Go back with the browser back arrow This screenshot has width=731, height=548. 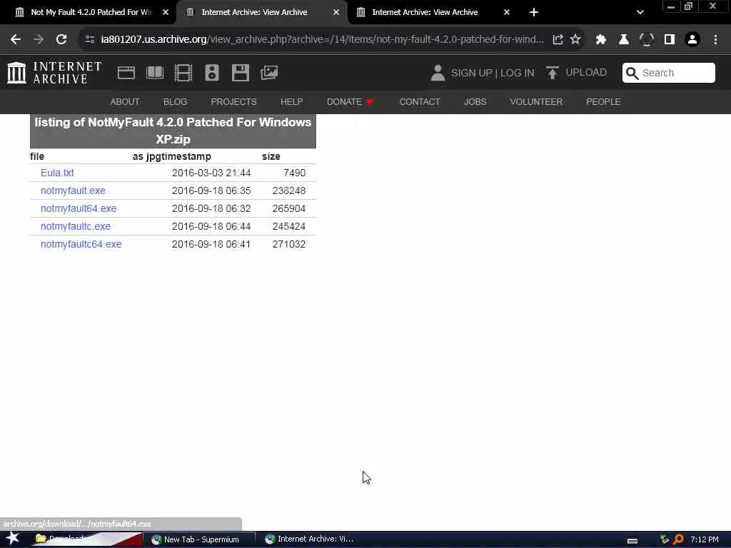click(x=16, y=40)
